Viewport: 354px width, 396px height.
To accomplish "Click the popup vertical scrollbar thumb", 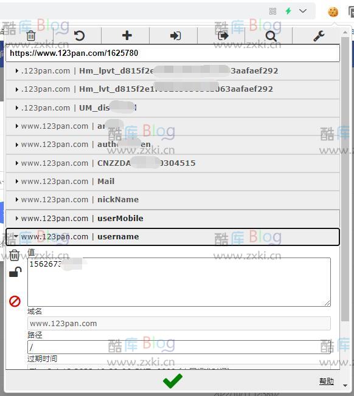I will (x=345, y=179).
